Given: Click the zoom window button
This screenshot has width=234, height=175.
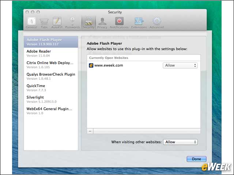Looking at the screenshot, I should pos(38,12).
